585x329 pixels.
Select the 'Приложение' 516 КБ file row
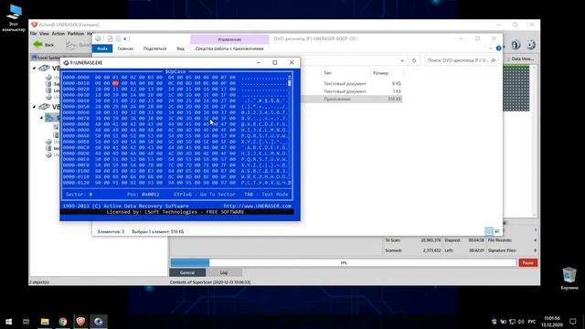pos(351,99)
